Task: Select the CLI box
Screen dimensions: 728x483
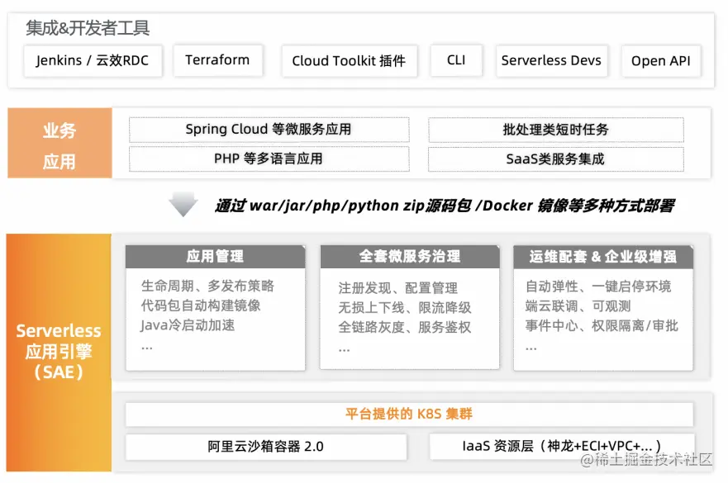Action: [456, 60]
